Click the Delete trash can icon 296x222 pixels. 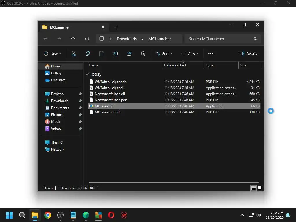pos(143,53)
